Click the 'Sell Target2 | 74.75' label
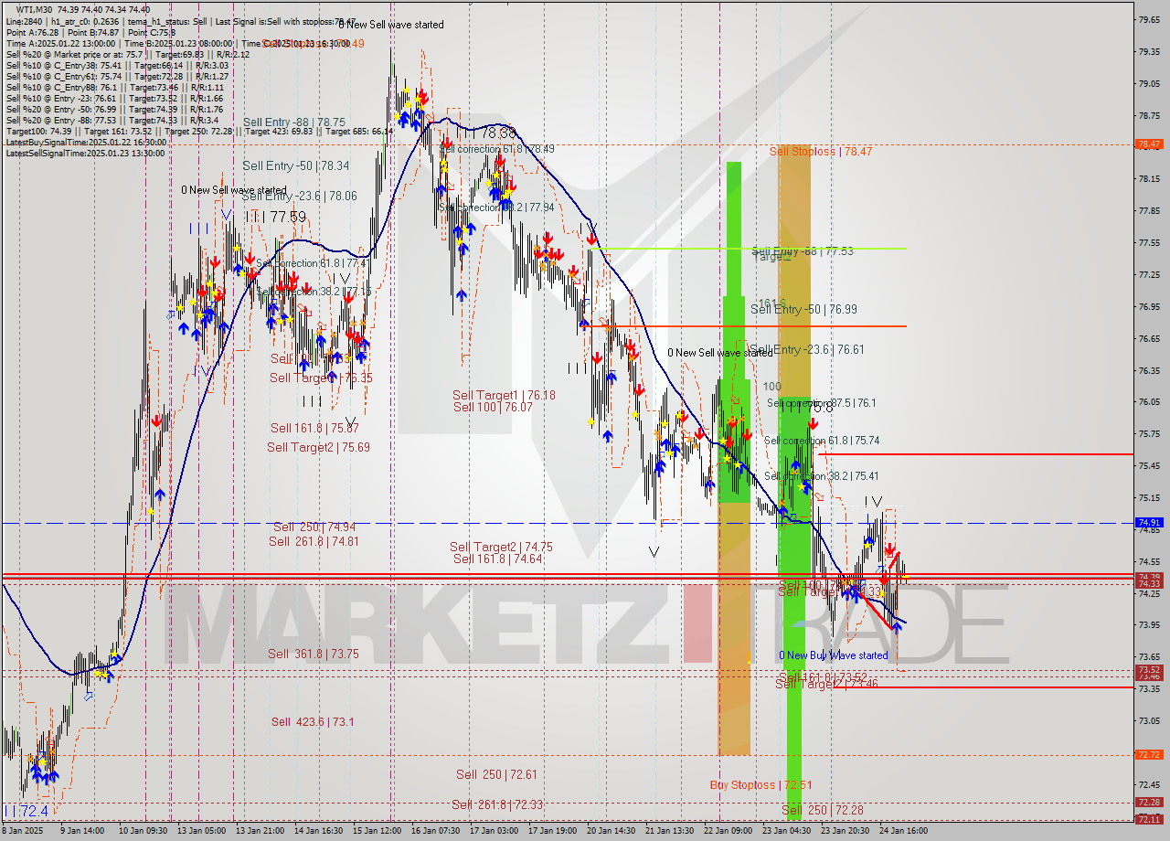 pyautogui.click(x=501, y=547)
